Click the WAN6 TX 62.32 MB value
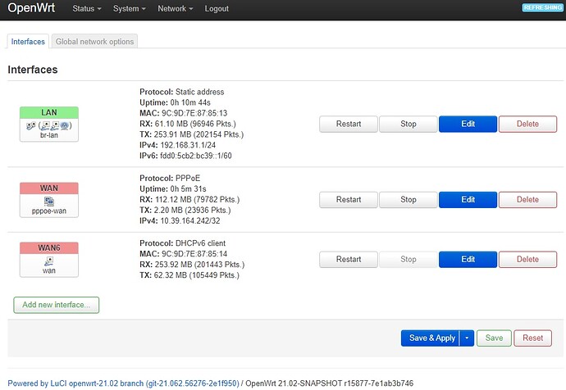Viewport: 566px width, 390px height. (x=196, y=275)
